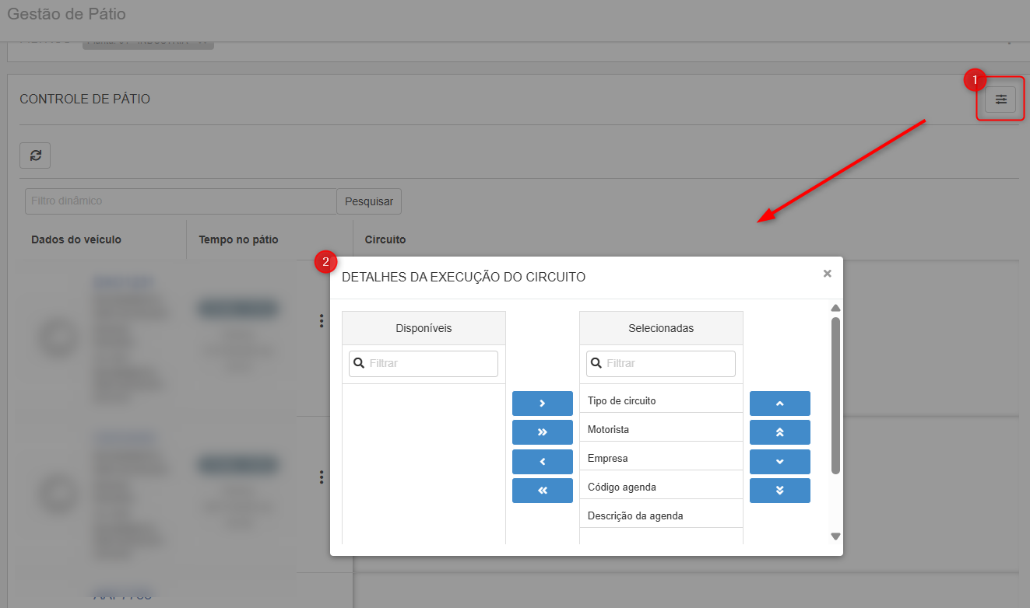1030x608 pixels.
Task: Move all items right with double right arrow
Action: (543, 432)
